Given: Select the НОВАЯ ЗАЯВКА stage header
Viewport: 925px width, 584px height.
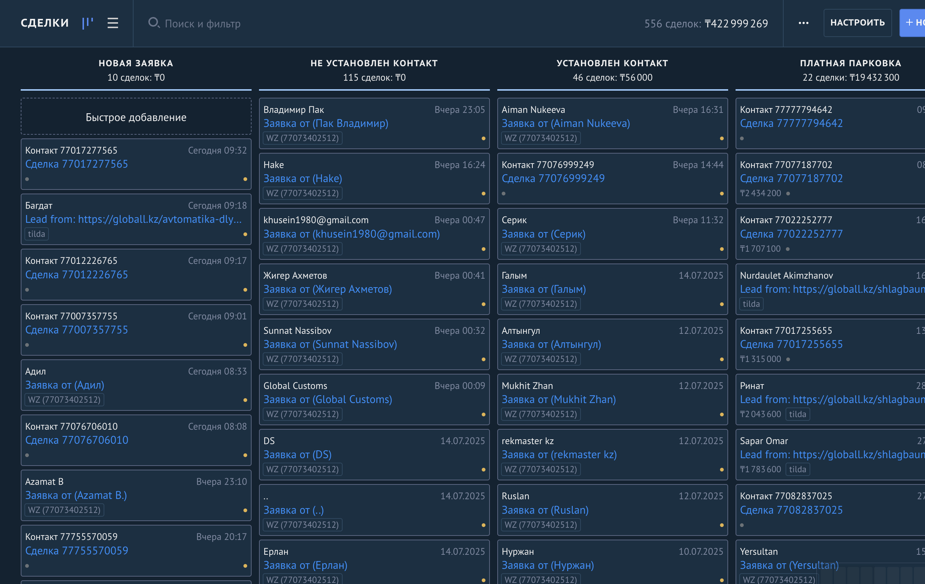Looking at the screenshot, I should [136, 63].
